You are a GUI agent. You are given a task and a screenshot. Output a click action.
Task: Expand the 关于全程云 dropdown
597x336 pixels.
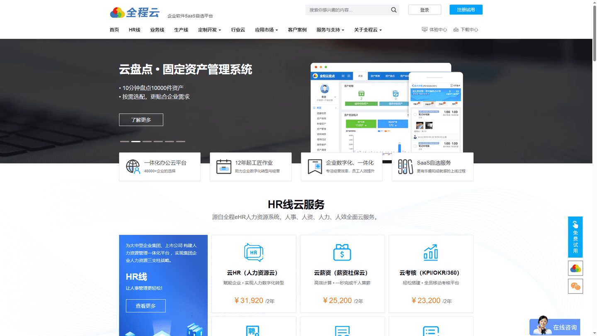(368, 30)
